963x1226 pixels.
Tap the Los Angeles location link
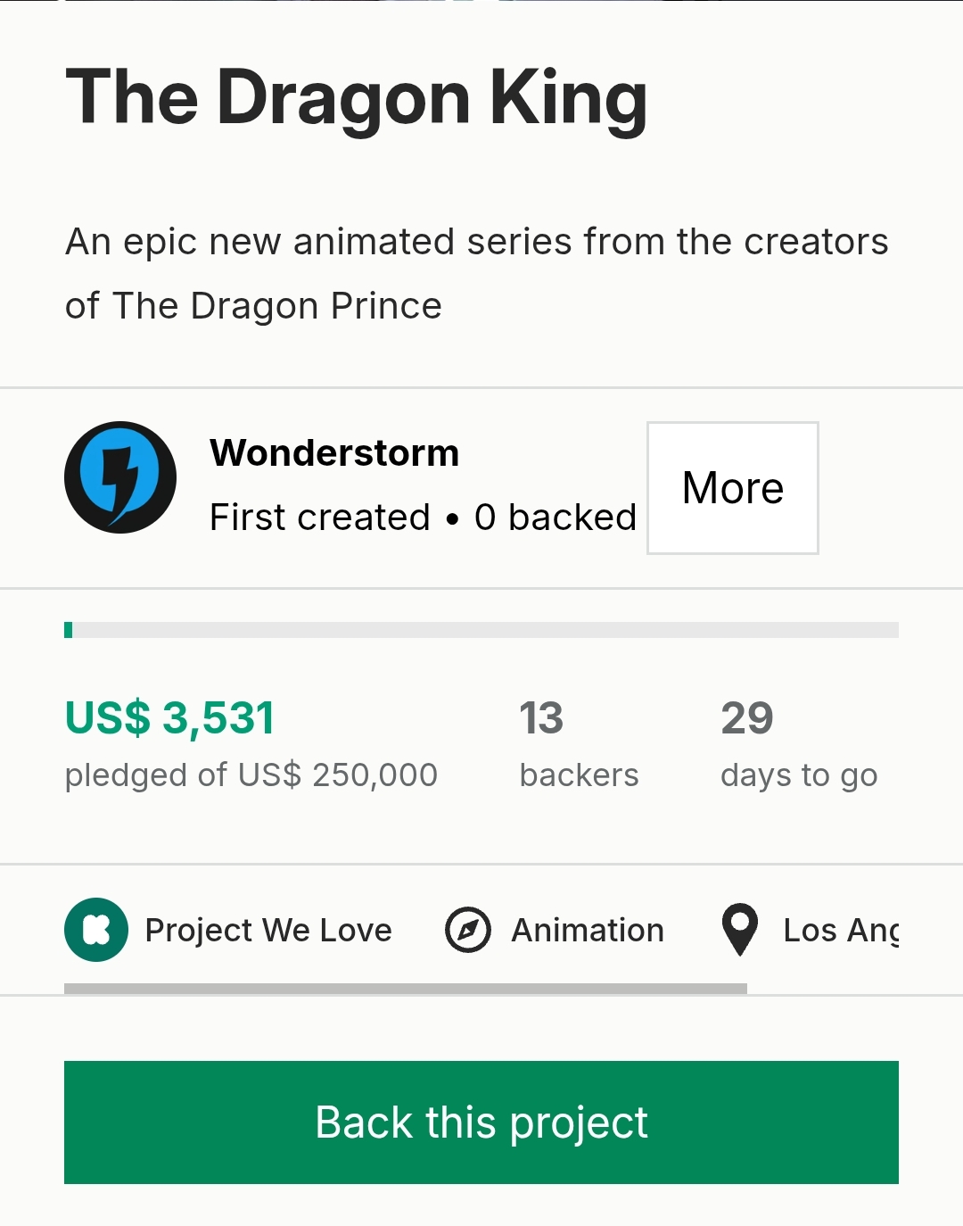tap(841, 930)
